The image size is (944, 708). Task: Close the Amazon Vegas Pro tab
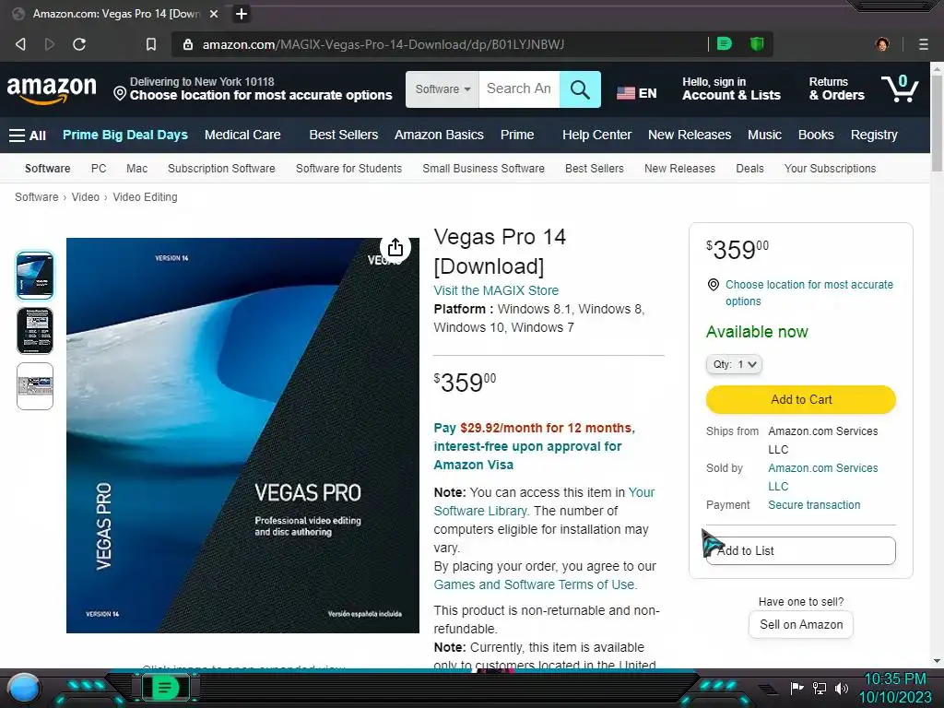tap(214, 14)
